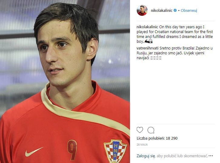The width and height of the screenshot is (220, 163).
Task: Click the Nike swoosh on the red jersey
Action: pos(34,152)
